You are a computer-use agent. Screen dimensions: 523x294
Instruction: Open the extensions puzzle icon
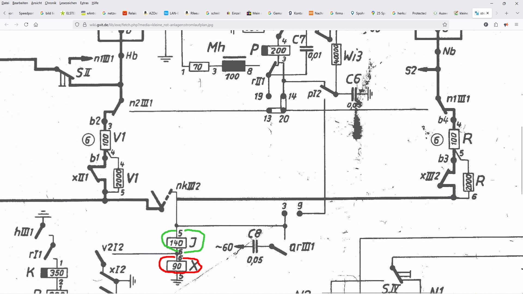496,24
